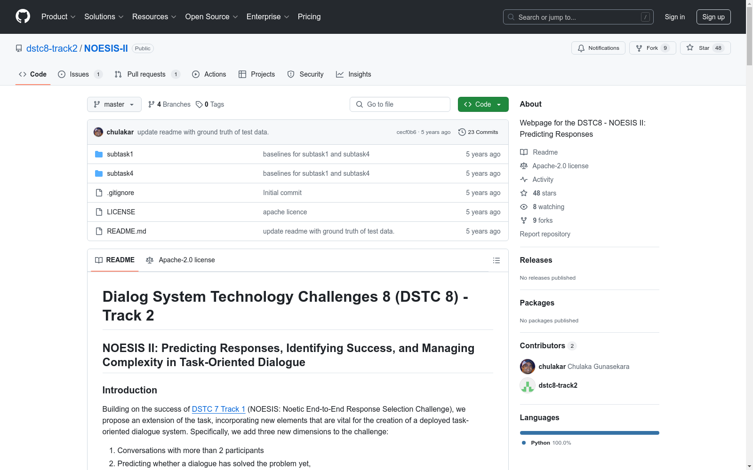The width and height of the screenshot is (753, 470).
Task: Open the Security tab
Action: 305,74
